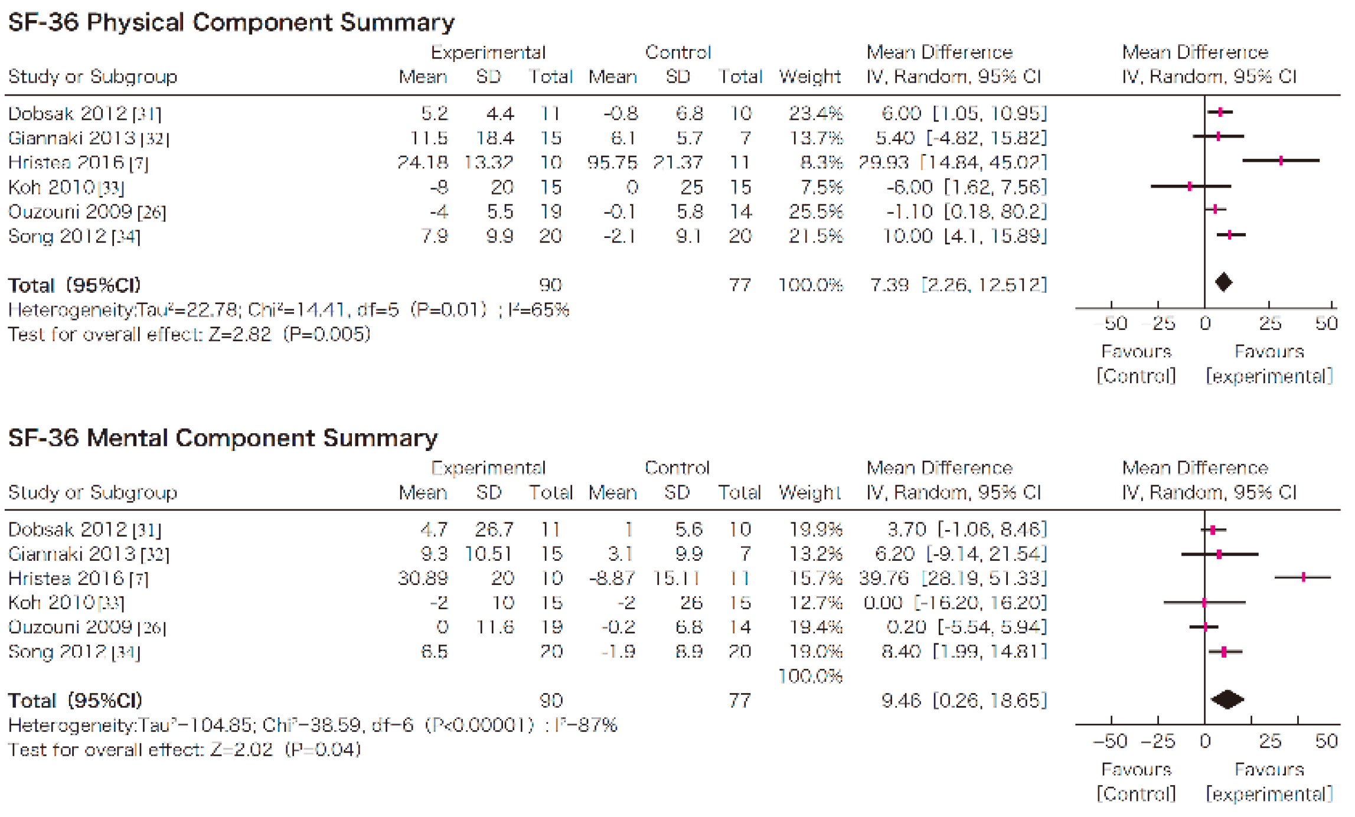Screen dimensions: 1355x817
Task: Click the black diamond in the Mental forest plot
Action: pyautogui.click(x=1227, y=700)
